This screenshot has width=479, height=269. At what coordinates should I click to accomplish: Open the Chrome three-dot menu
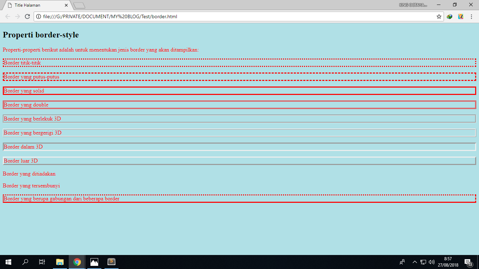tap(471, 16)
